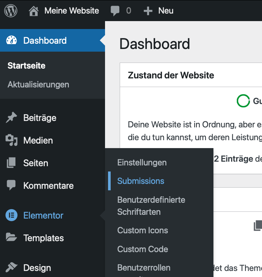Open Templates in the sidebar

[x=44, y=238]
